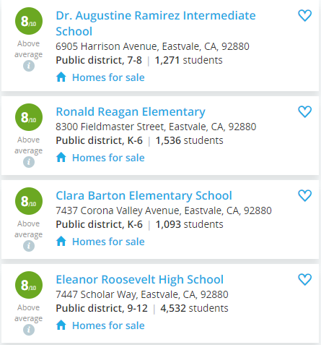Open Ronald Reagan Elementary school page
321x345 pixels.
[x=131, y=112]
